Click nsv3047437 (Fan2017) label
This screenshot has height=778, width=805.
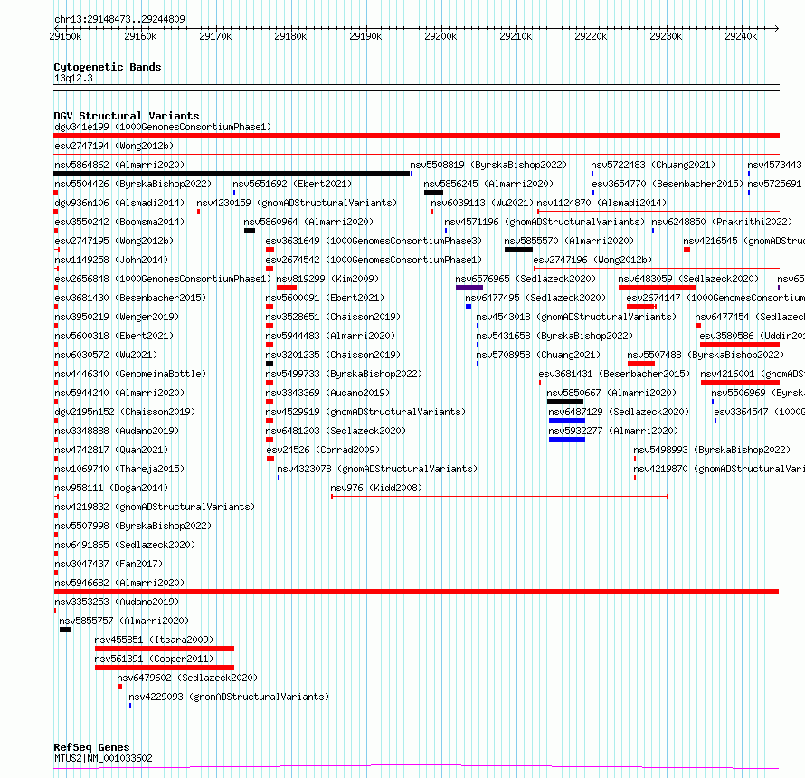(x=109, y=564)
